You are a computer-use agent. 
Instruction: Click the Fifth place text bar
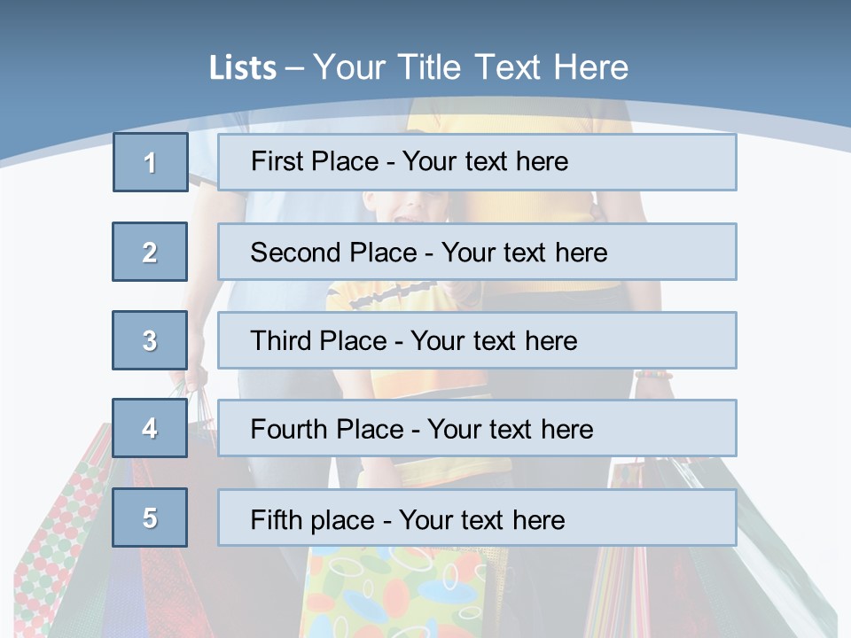(x=477, y=517)
